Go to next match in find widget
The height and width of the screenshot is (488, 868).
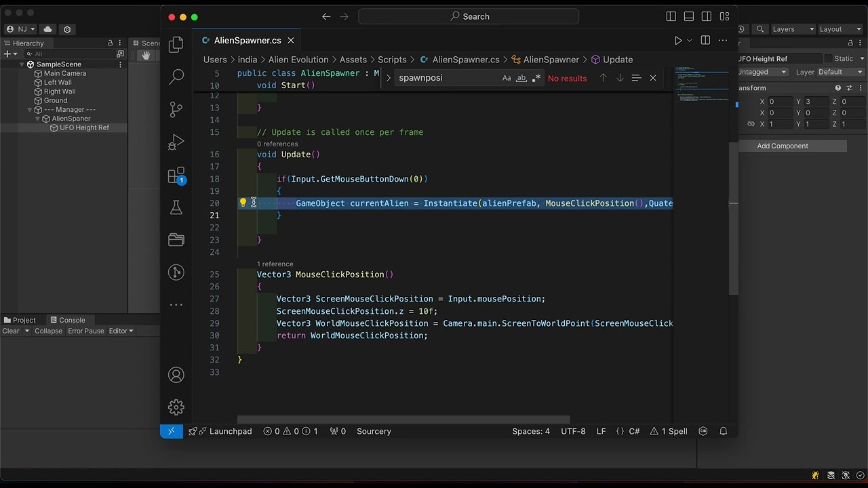coord(620,78)
